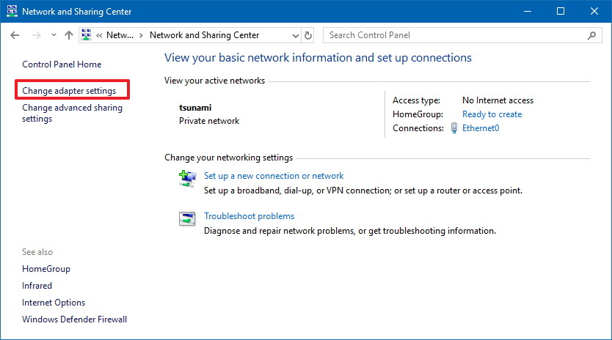Image resolution: width=612 pixels, height=340 pixels.
Task: Open the recent locations dropdown arrow
Action: [x=54, y=35]
